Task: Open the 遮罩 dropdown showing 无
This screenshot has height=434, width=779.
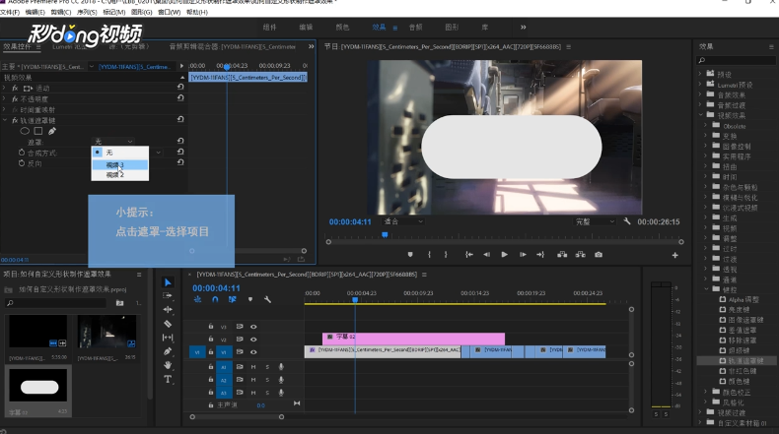Action: tap(113, 142)
